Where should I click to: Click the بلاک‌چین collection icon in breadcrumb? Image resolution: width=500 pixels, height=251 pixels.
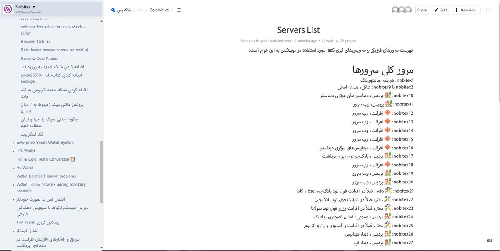point(113,10)
